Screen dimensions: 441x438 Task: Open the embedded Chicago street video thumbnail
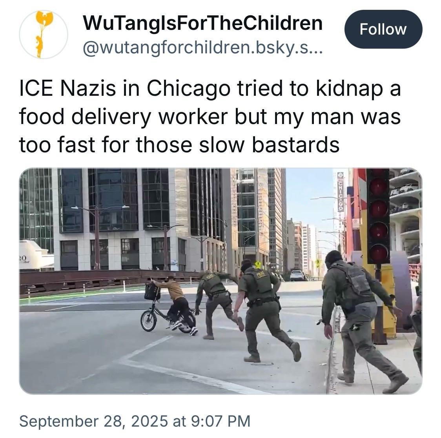tap(220, 281)
